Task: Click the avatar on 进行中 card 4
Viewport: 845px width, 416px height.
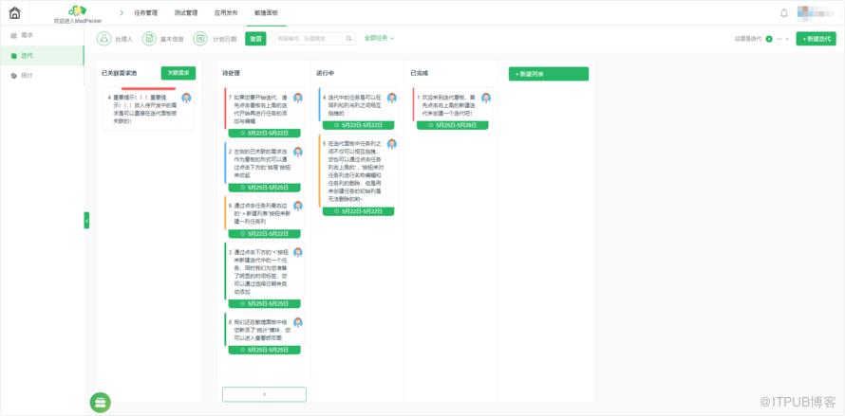Action: 392,98
